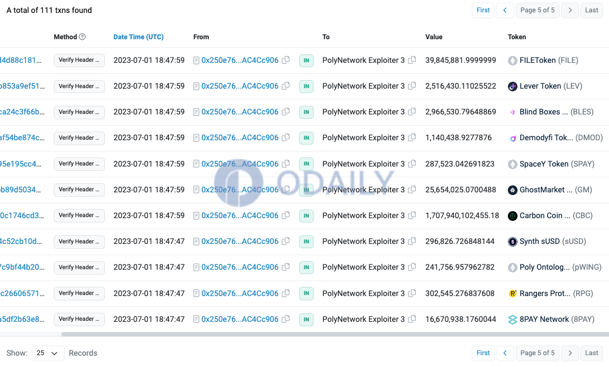
Task: Go to next page in top pagination
Action: click(570, 10)
